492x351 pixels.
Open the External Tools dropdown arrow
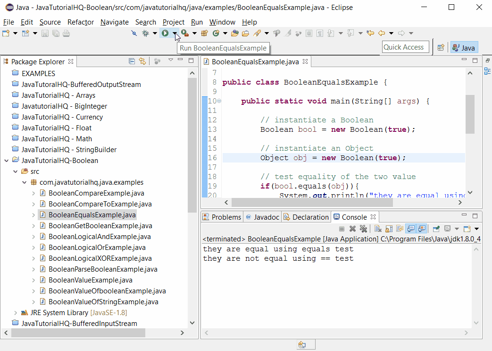point(194,33)
